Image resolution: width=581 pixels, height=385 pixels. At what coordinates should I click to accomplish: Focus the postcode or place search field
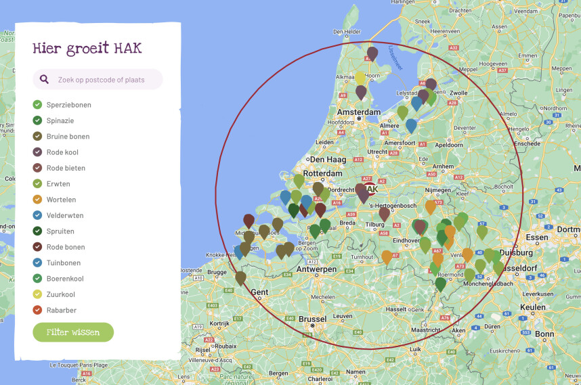tap(98, 79)
